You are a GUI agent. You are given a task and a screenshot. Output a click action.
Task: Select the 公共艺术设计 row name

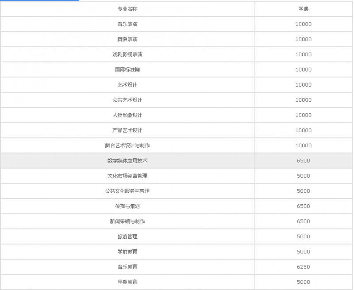click(127, 100)
